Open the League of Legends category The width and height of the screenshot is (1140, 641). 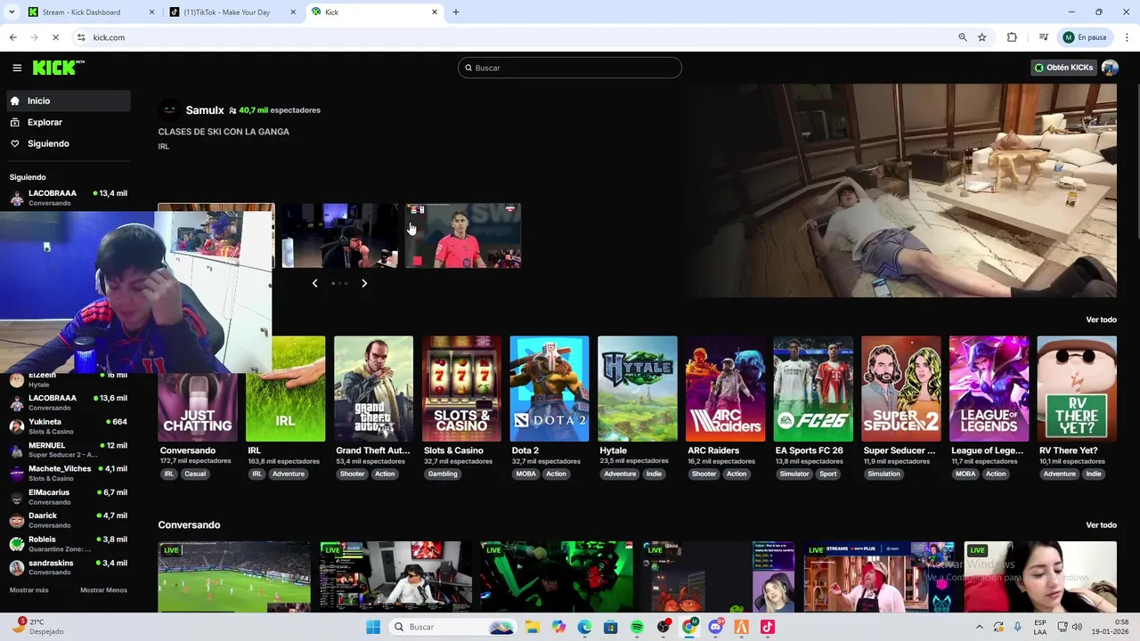tap(989, 388)
